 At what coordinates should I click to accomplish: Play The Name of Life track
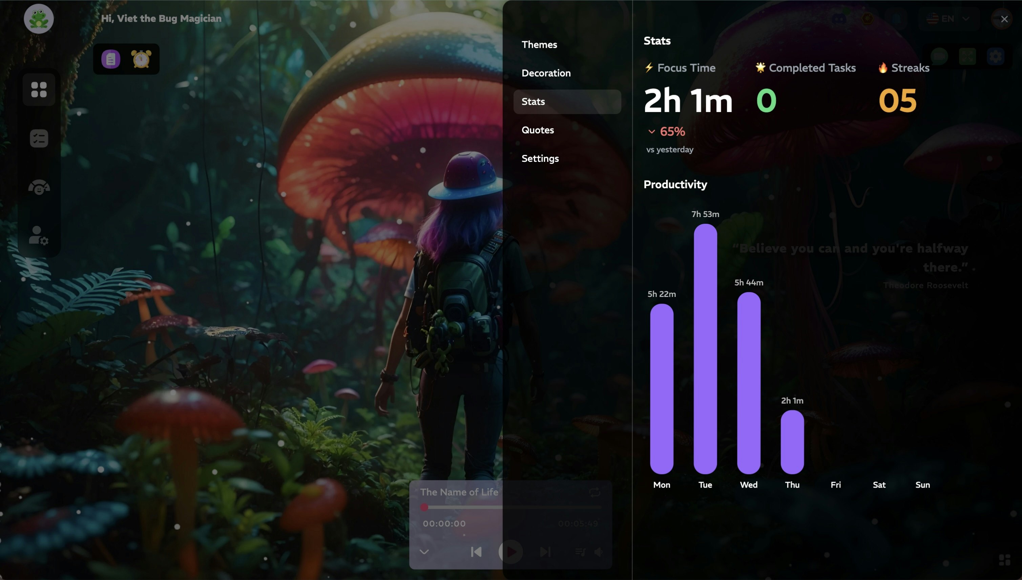510,552
